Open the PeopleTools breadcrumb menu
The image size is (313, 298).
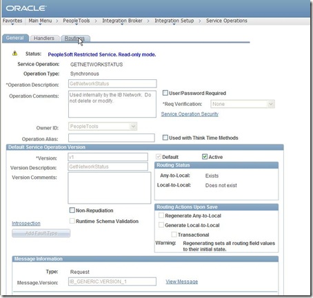[77, 21]
